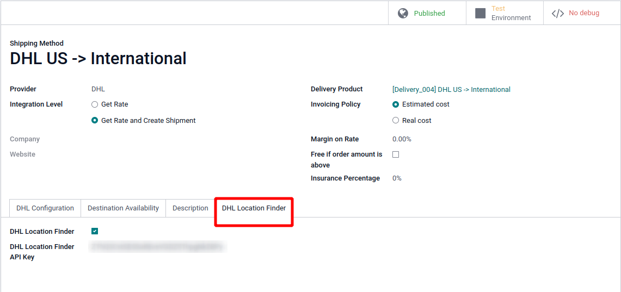
Task: Select the Get Rate radio option
Action: (x=94, y=104)
